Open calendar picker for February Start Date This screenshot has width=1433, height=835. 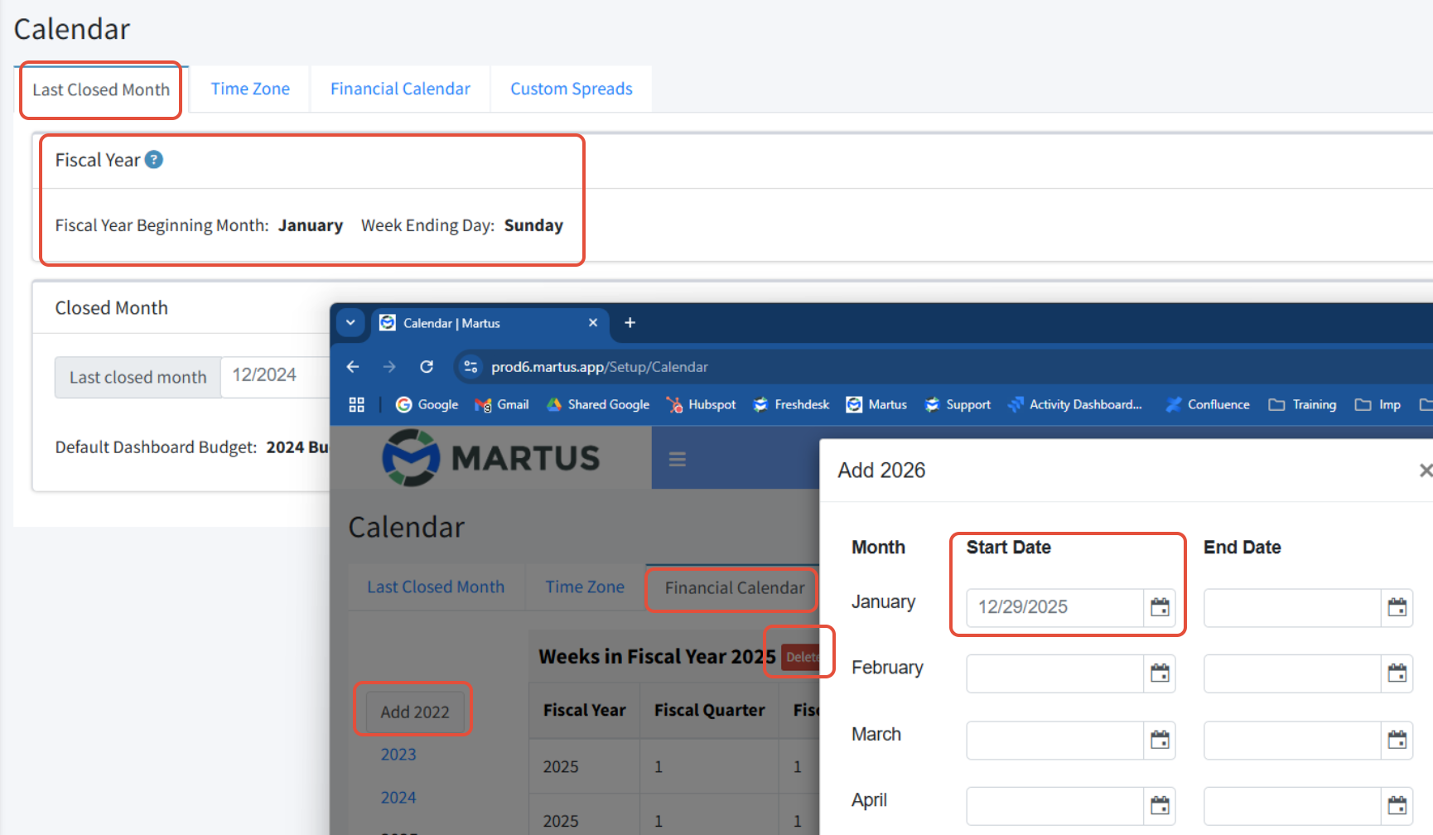pos(1160,673)
